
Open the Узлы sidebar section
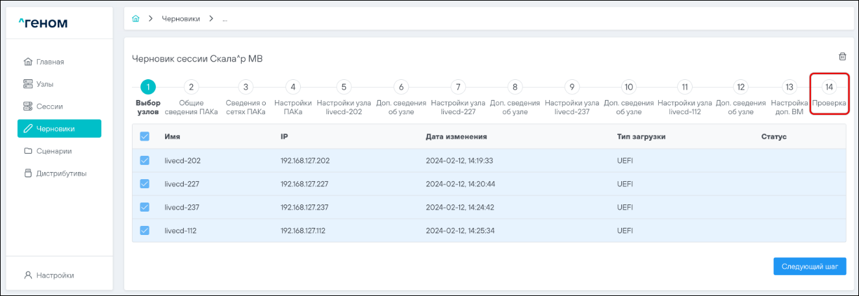pos(45,84)
